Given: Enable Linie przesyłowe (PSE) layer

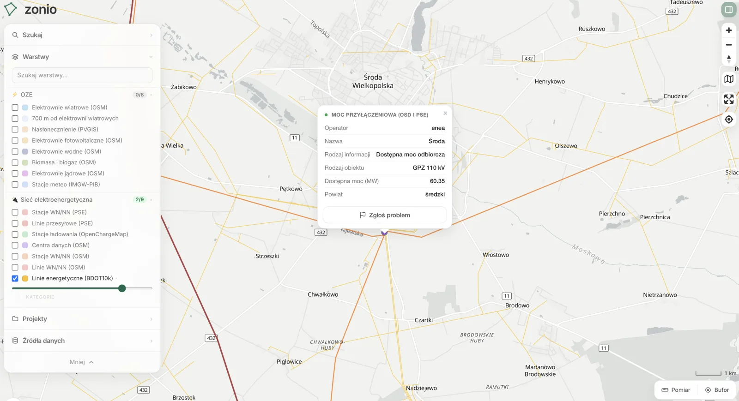Looking at the screenshot, I should tap(15, 223).
